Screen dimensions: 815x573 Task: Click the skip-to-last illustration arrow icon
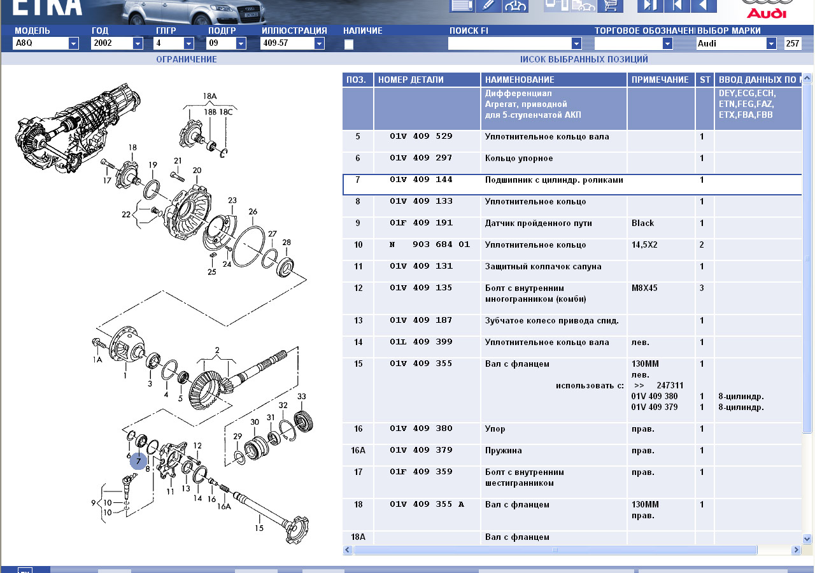[x=650, y=6]
